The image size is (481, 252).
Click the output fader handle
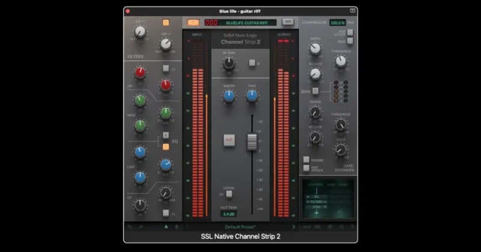[x=252, y=142]
